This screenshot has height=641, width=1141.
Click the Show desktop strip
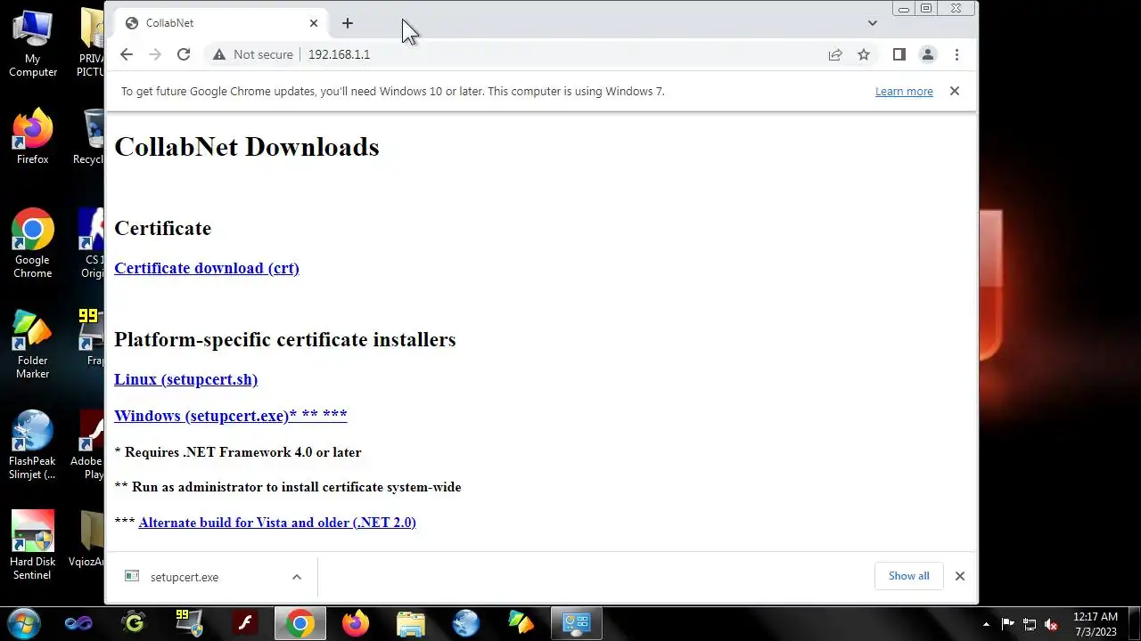[1134, 623]
